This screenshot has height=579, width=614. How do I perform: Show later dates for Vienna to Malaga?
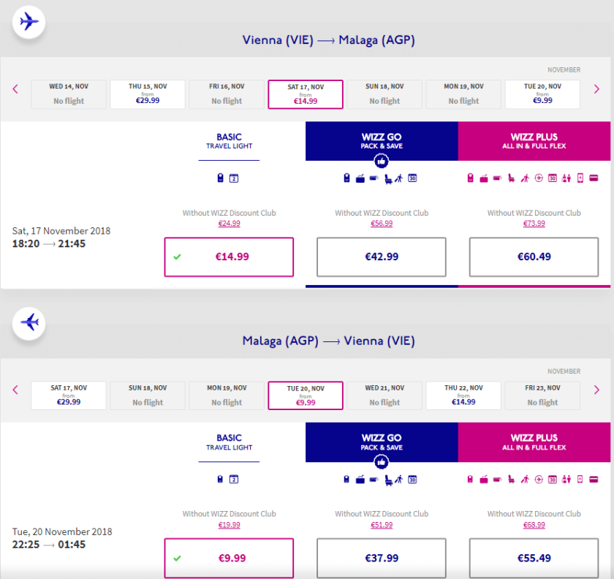596,89
